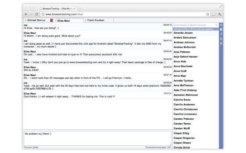Click the 'Characters/messages' counter below the message box

[x=158, y=147]
